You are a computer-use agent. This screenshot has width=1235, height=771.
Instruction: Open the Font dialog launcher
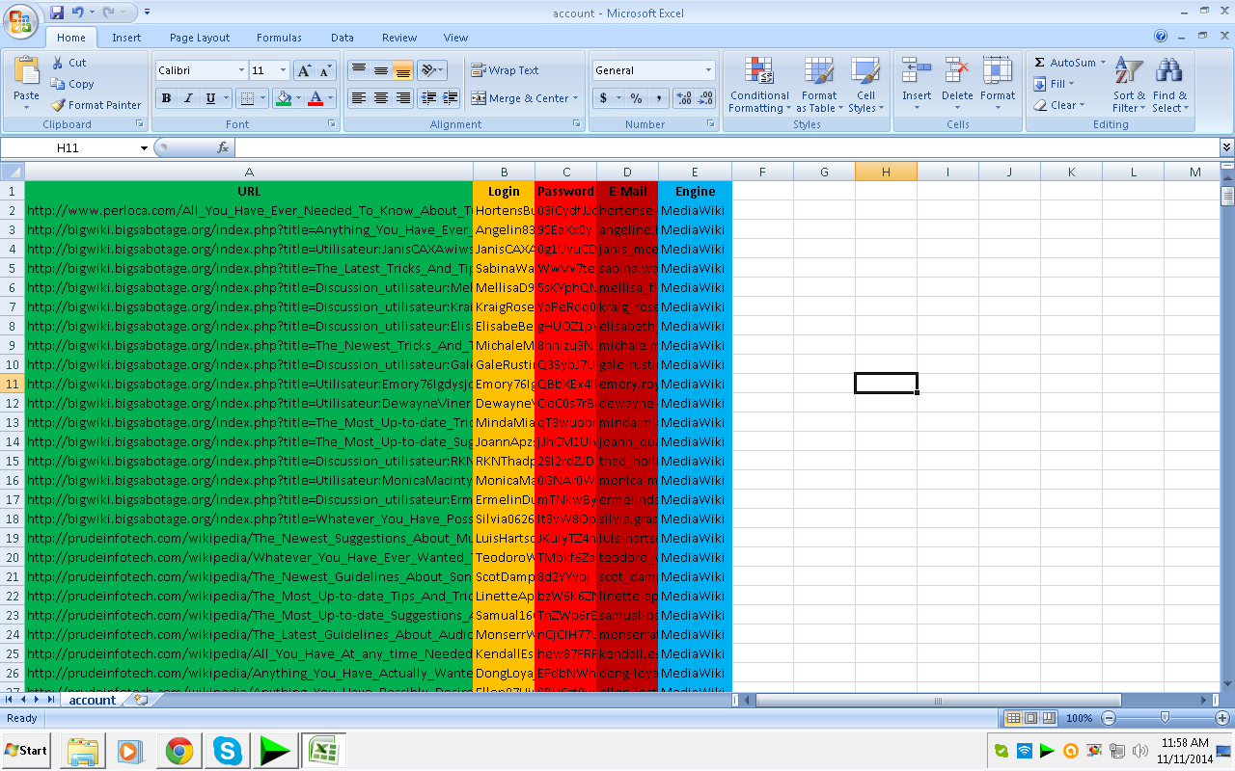coord(332,124)
